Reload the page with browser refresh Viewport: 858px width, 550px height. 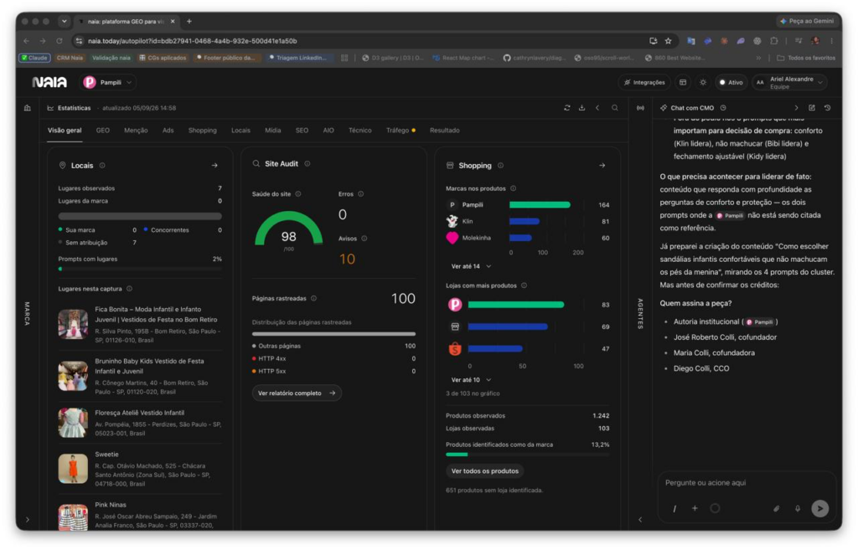pyautogui.click(x=59, y=41)
